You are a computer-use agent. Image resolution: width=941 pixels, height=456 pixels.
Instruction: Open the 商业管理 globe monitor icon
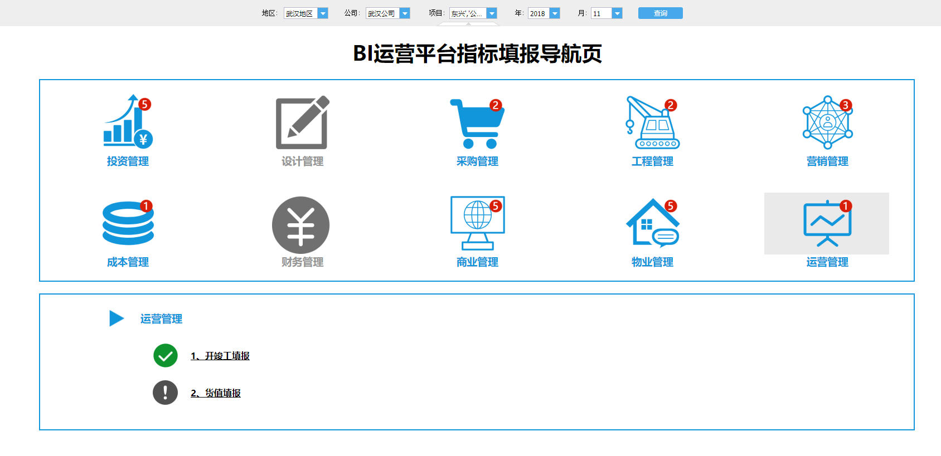tap(478, 223)
